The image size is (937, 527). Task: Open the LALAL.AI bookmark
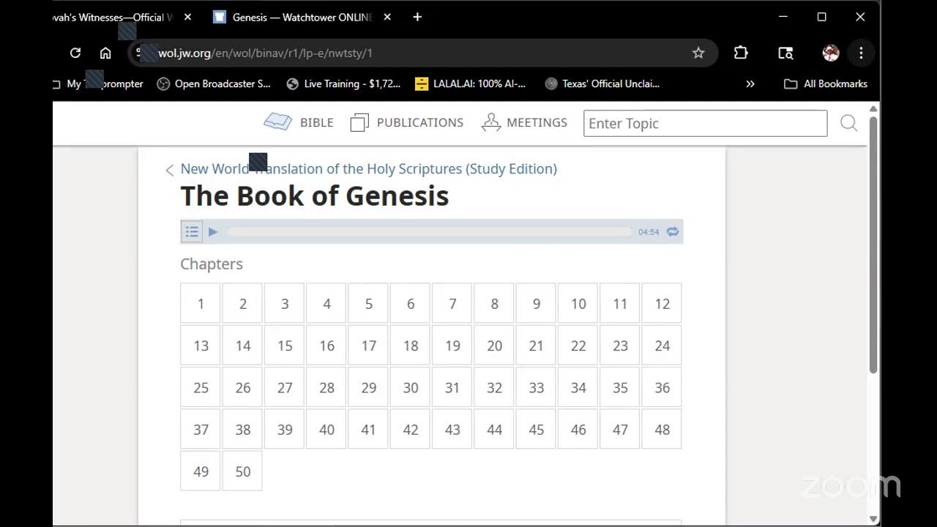(470, 84)
